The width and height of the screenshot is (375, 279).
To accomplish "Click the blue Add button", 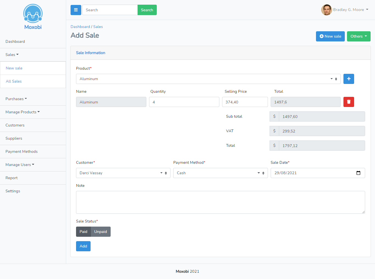I will [x=83, y=246].
